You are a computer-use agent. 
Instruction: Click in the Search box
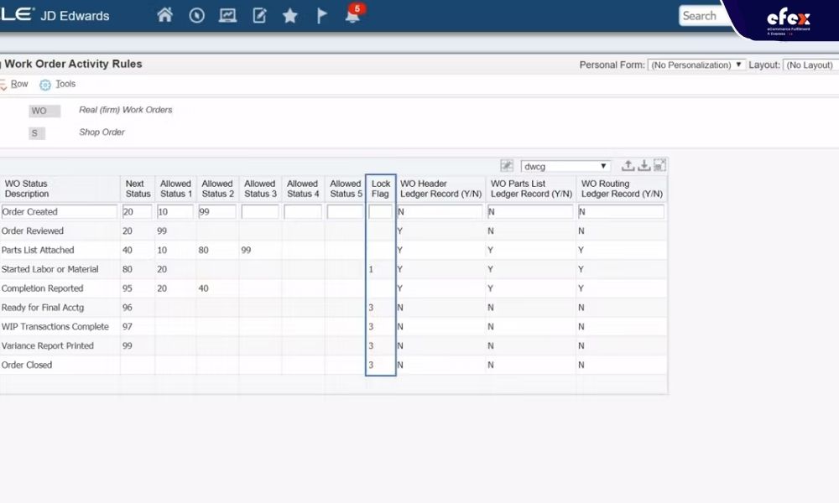pyautogui.click(x=701, y=15)
